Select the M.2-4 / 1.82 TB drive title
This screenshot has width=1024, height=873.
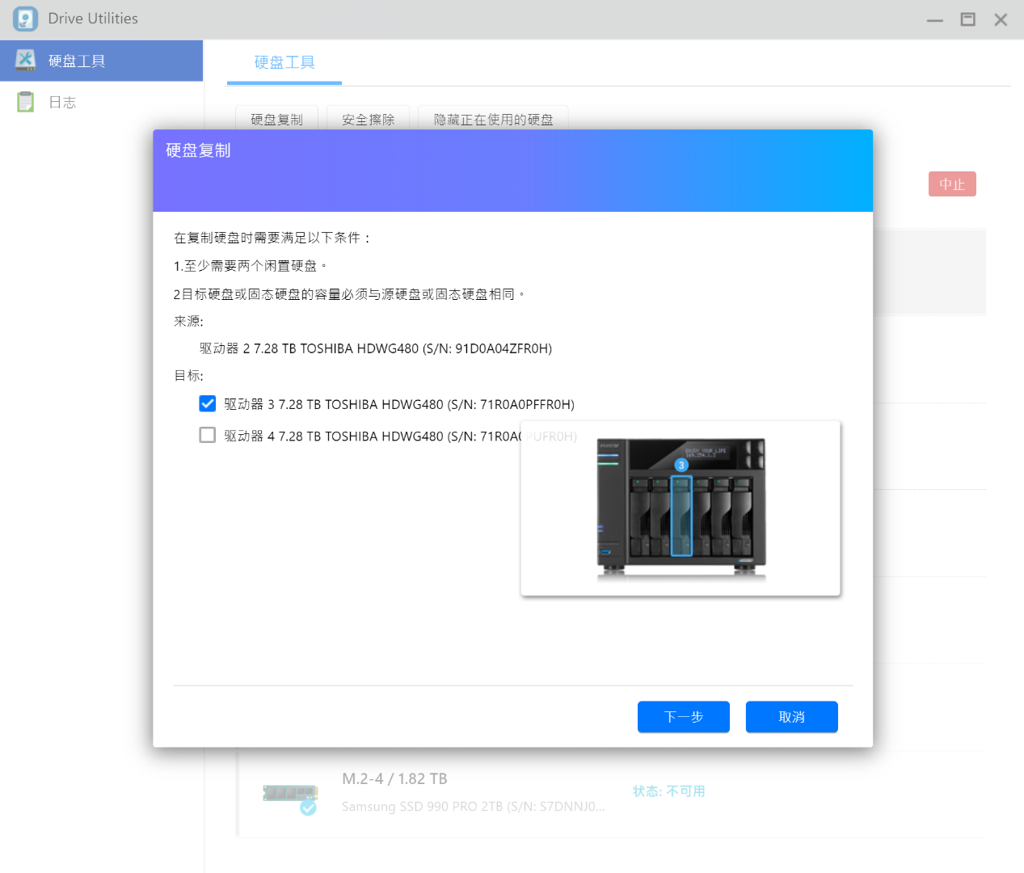pyautogui.click(x=394, y=778)
